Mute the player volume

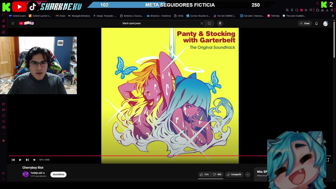coord(34,160)
